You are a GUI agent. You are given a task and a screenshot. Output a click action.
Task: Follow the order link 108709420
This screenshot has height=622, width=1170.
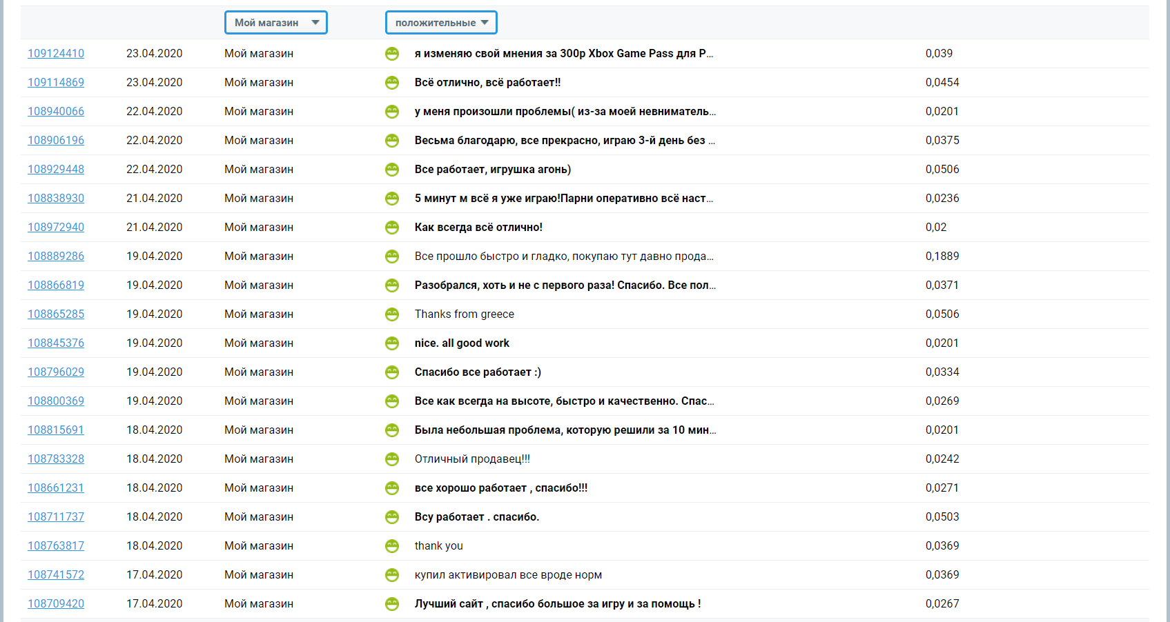click(x=56, y=604)
